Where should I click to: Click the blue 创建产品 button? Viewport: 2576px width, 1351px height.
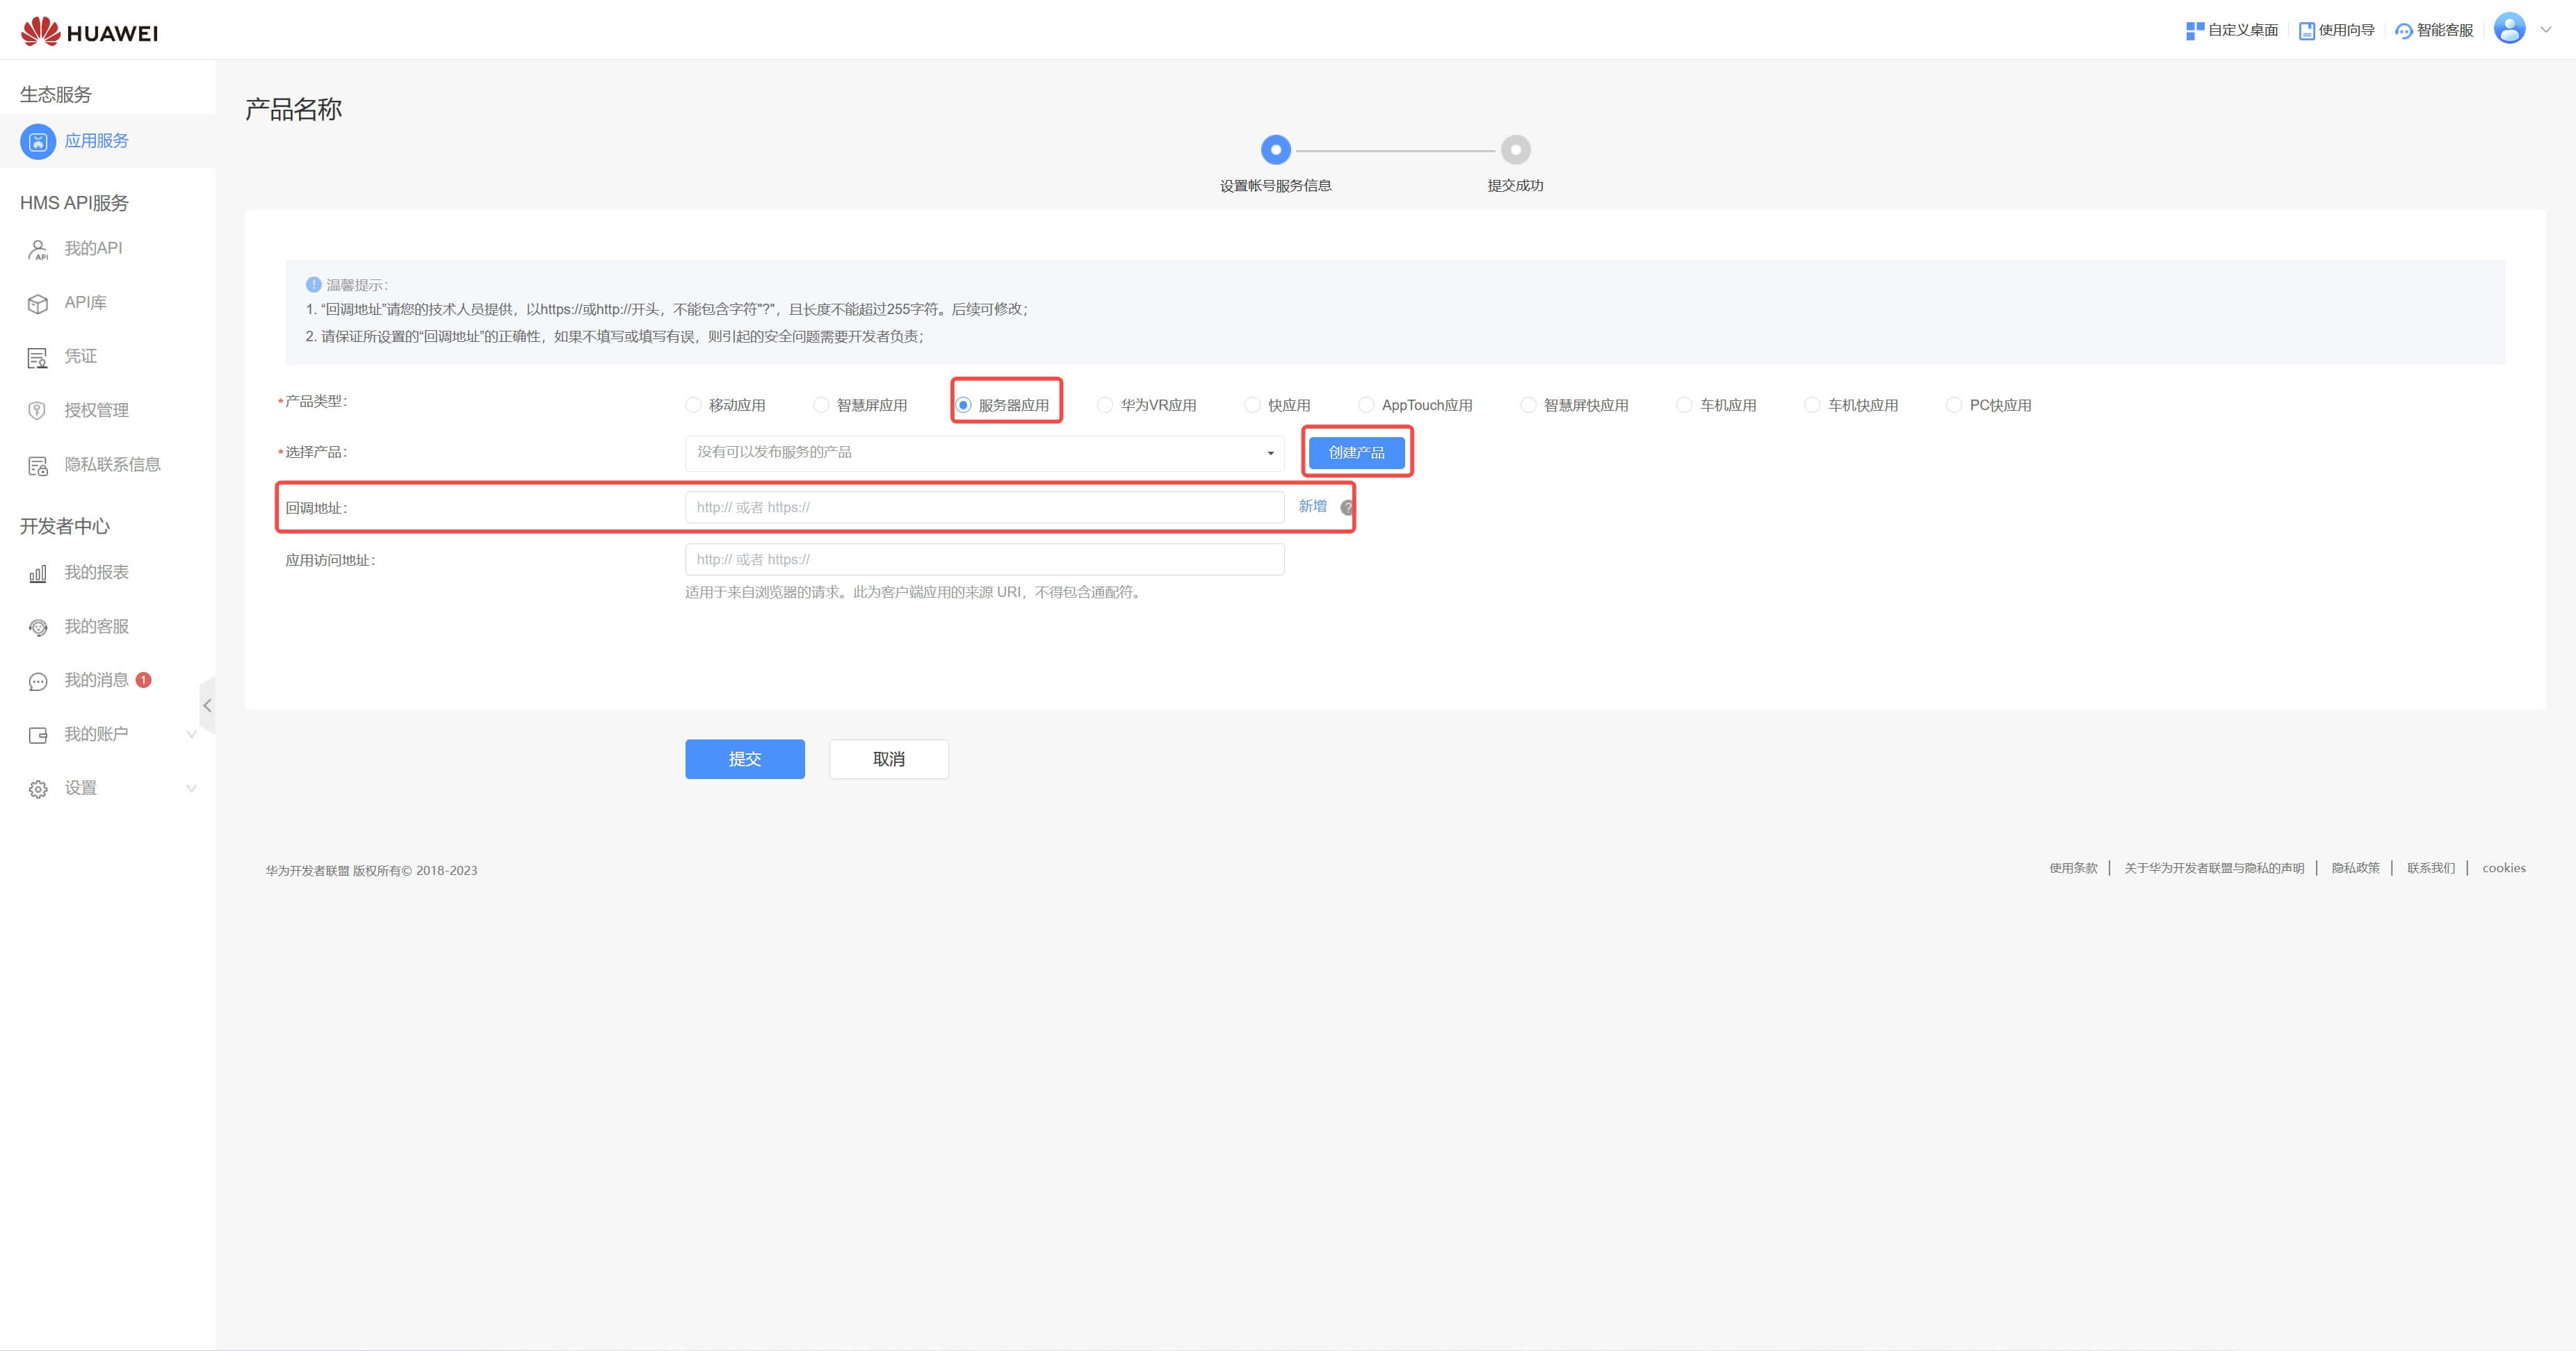coord(1356,452)
